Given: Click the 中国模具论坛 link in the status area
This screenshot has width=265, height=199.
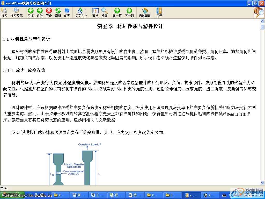Looking at the screenshot, I should 10,195.
